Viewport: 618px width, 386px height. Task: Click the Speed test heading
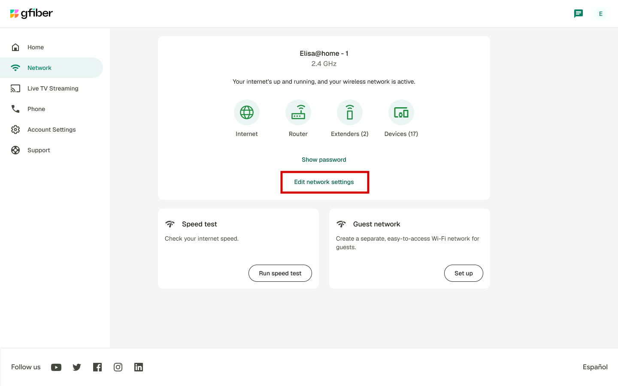click(x=200, y=224)
